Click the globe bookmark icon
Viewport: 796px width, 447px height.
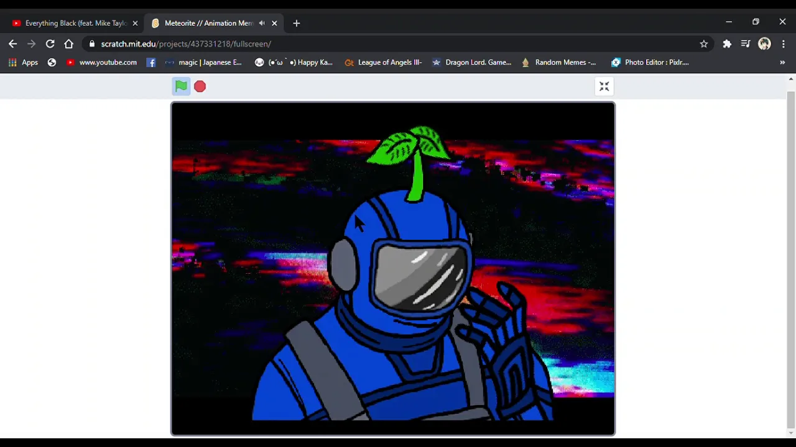52,62
